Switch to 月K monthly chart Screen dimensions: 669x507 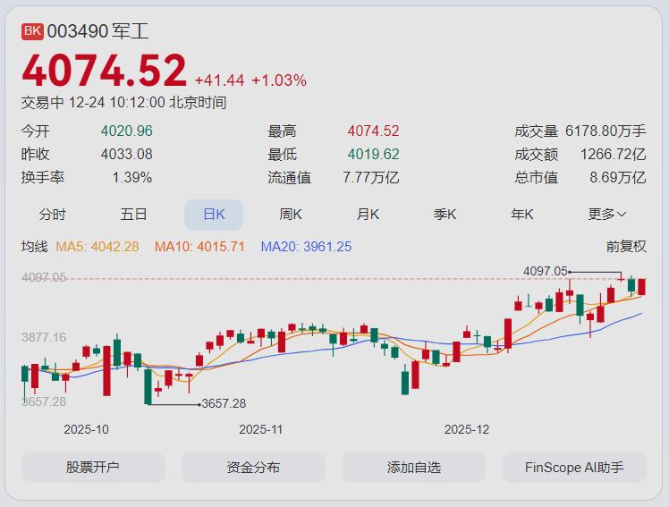(368, 215)
